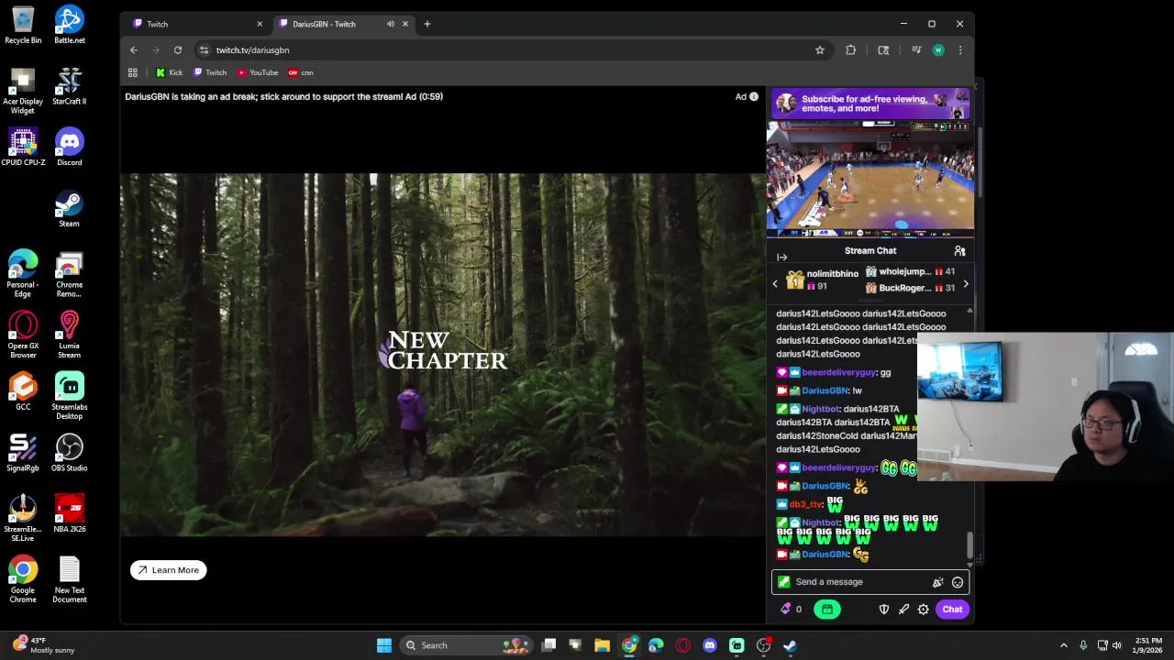This screenshot has width=1174, height=660.
Task: Select NBA 2K26 desktop icon
Action: (69, 513)
